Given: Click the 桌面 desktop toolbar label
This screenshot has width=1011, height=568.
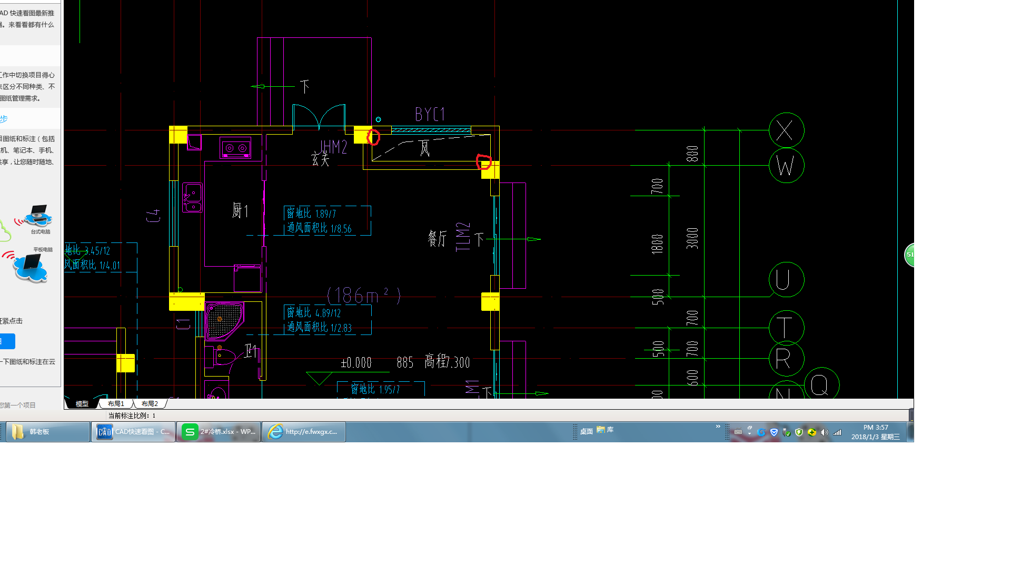Looking at the screenshot, I should 587,431.
